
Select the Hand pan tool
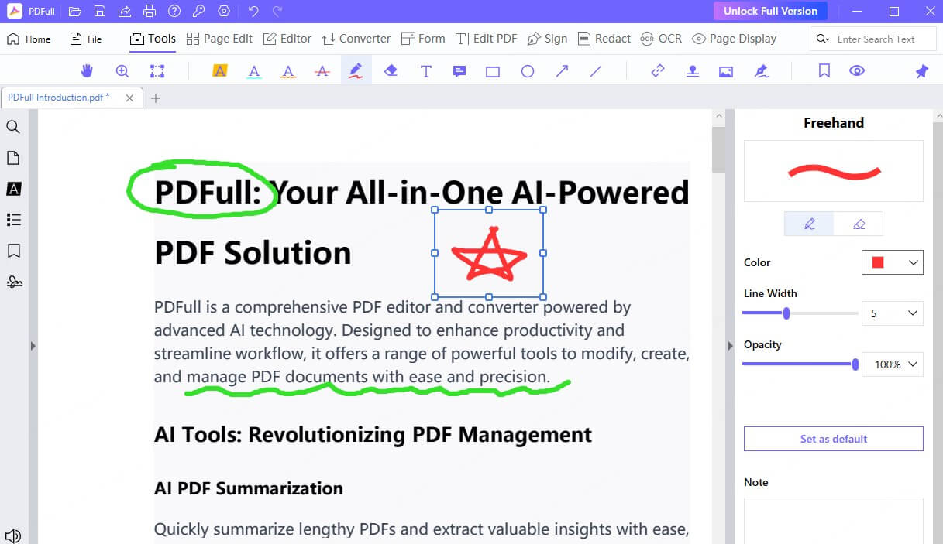pos(87,70)
